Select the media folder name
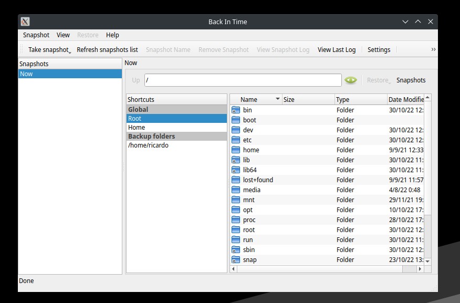 coord(252,190)
